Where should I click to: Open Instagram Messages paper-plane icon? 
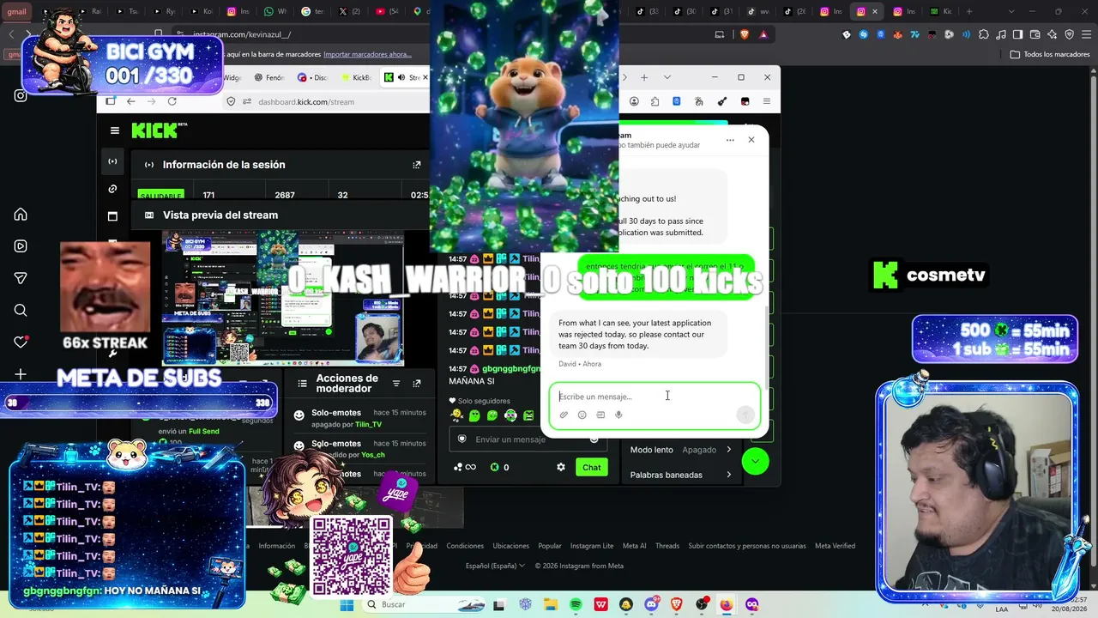21,278
